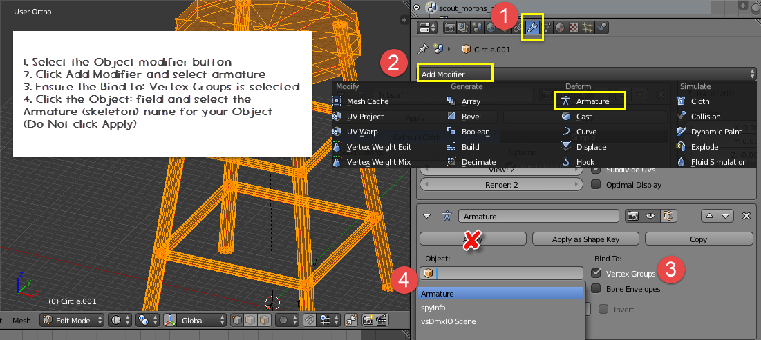Viewport: 761px width, 340px height.
Task: Select Vertex select mode in viewport header
Action: coord(237,320)
